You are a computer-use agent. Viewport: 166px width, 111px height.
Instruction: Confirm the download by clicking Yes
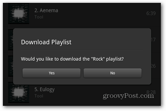point(52,73)
